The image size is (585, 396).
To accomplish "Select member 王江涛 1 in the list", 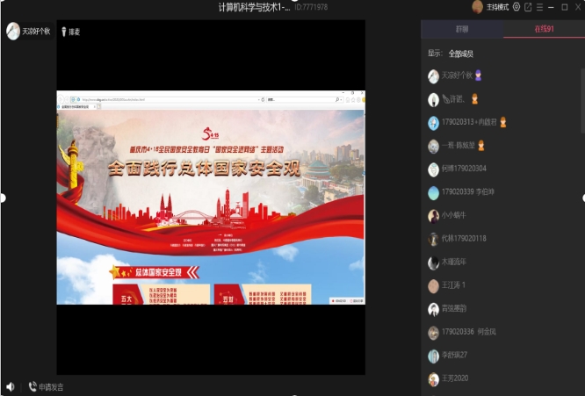I will point(453,285).
